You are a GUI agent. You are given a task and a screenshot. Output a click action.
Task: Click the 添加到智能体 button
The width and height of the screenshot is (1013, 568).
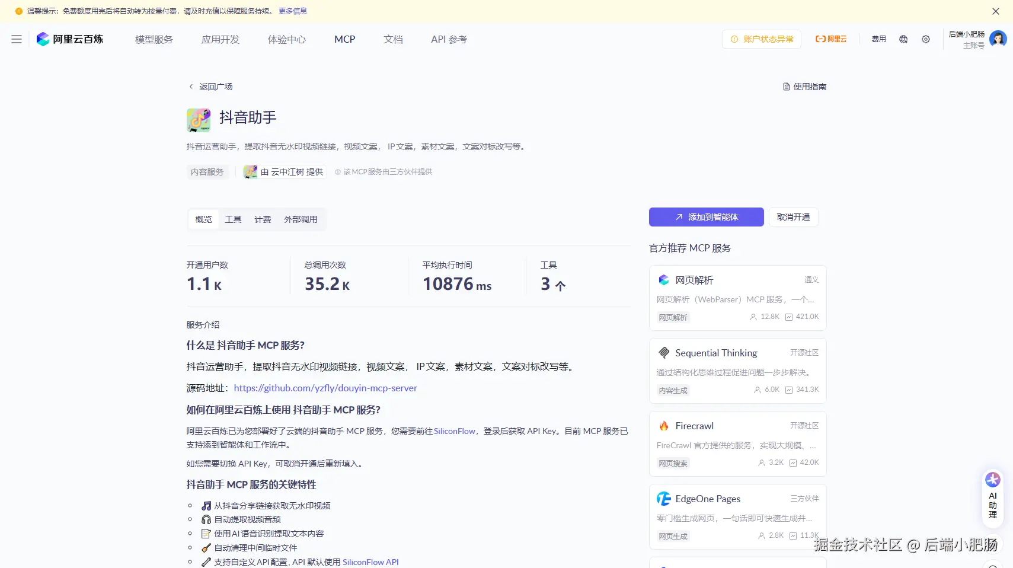click(x=707, y=217)
